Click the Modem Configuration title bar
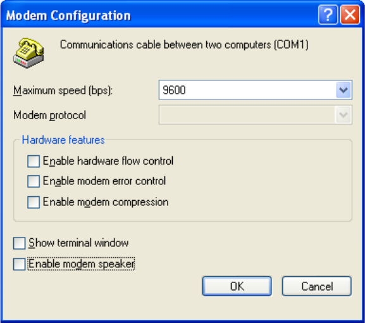365x323 pixels. coord(158,15)
